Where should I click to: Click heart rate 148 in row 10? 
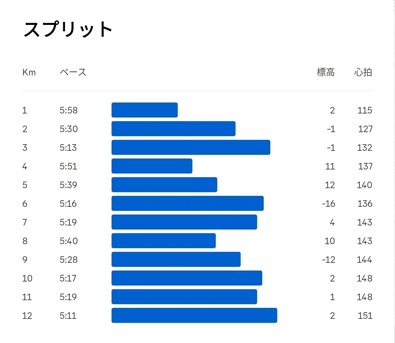pos(364,278)
